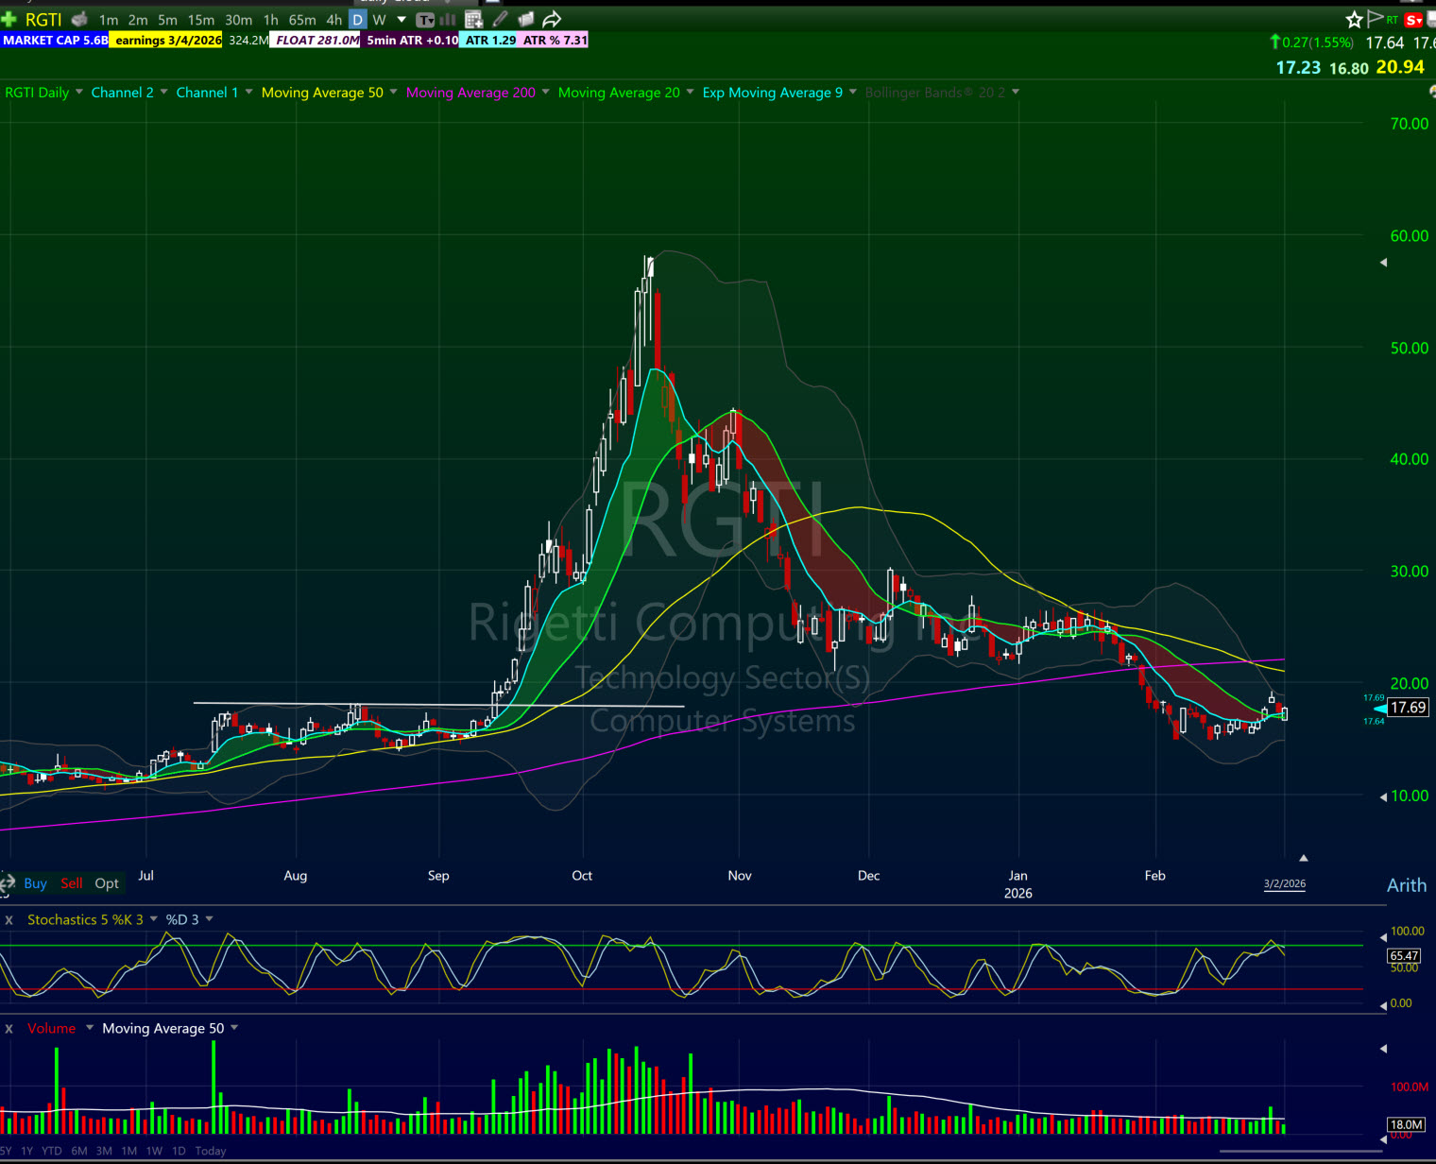Click the share arrow icon

[x=553, y=19]
